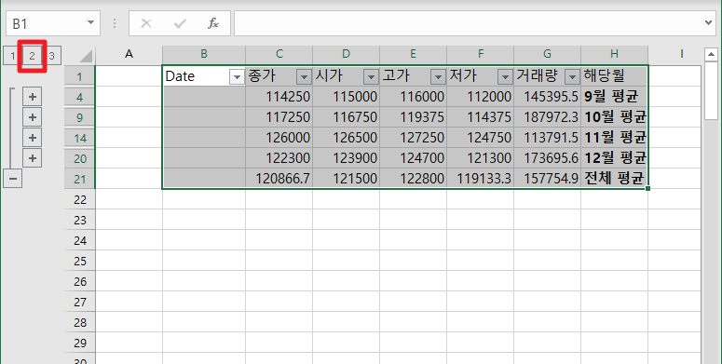Open the Insert Function fx dialog
The width and height of the screenshot is (722, 364).
[212, 23]
